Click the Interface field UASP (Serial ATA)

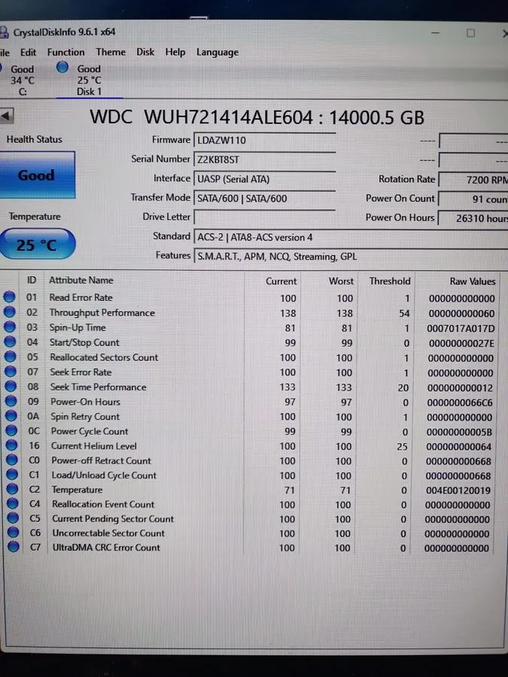(264, 179)
